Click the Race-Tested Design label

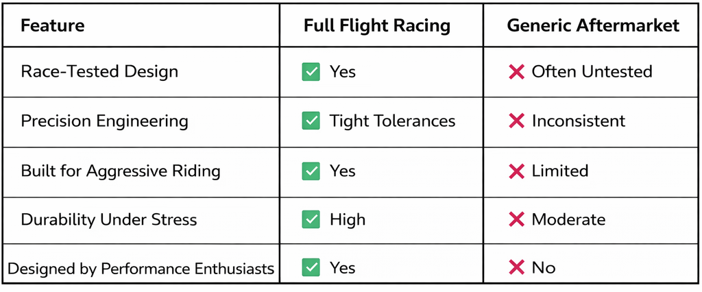[x=99, y=71]
